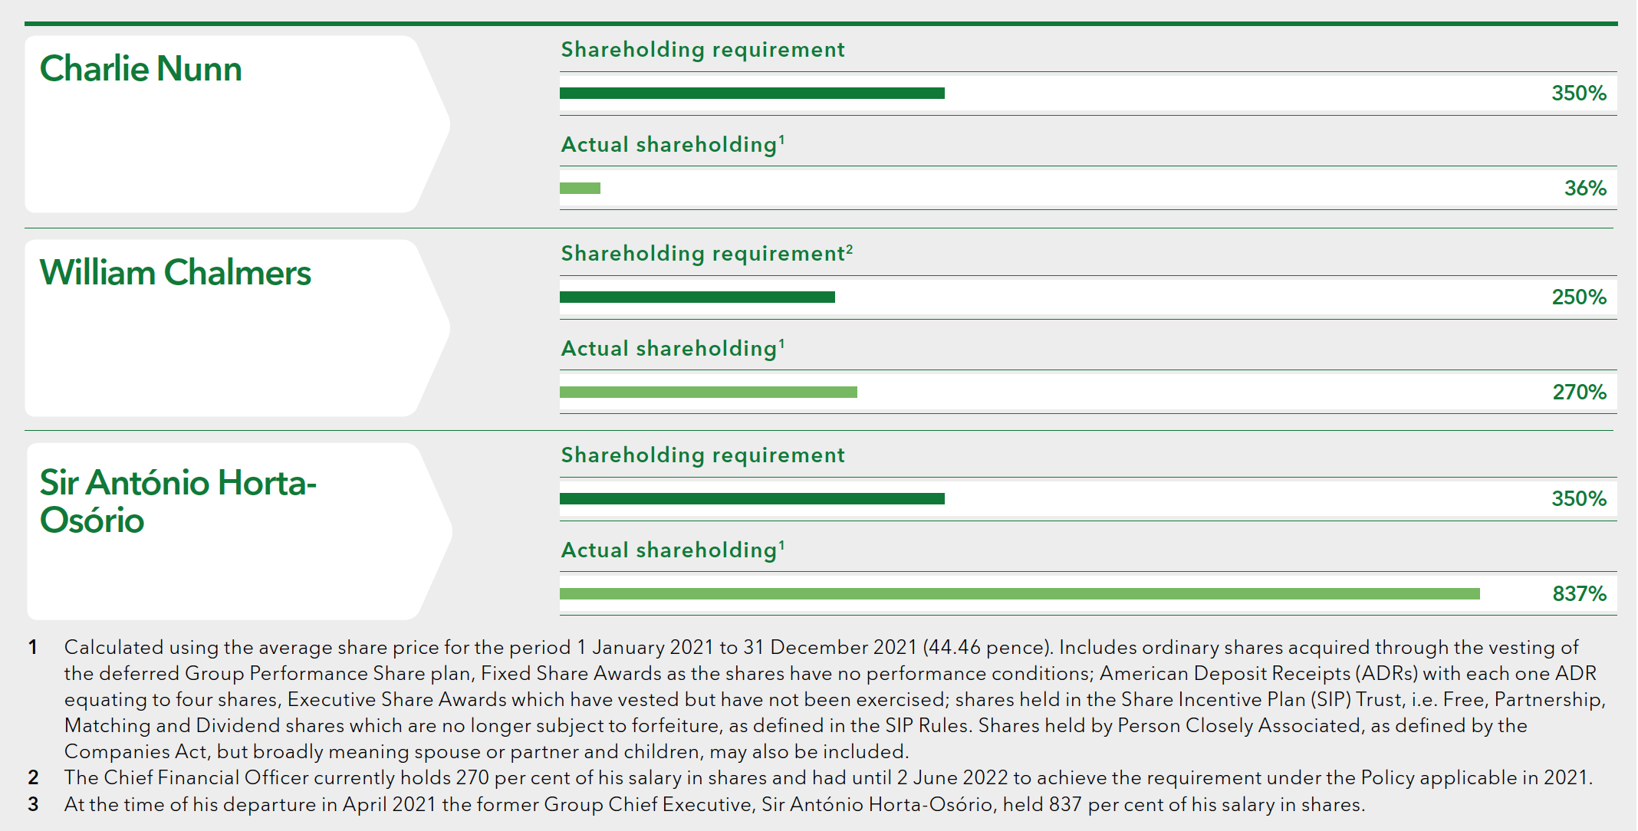Click William Chalmers' light green 270% bar
Screen dimensions: 1638x831
tap(708, 393)
